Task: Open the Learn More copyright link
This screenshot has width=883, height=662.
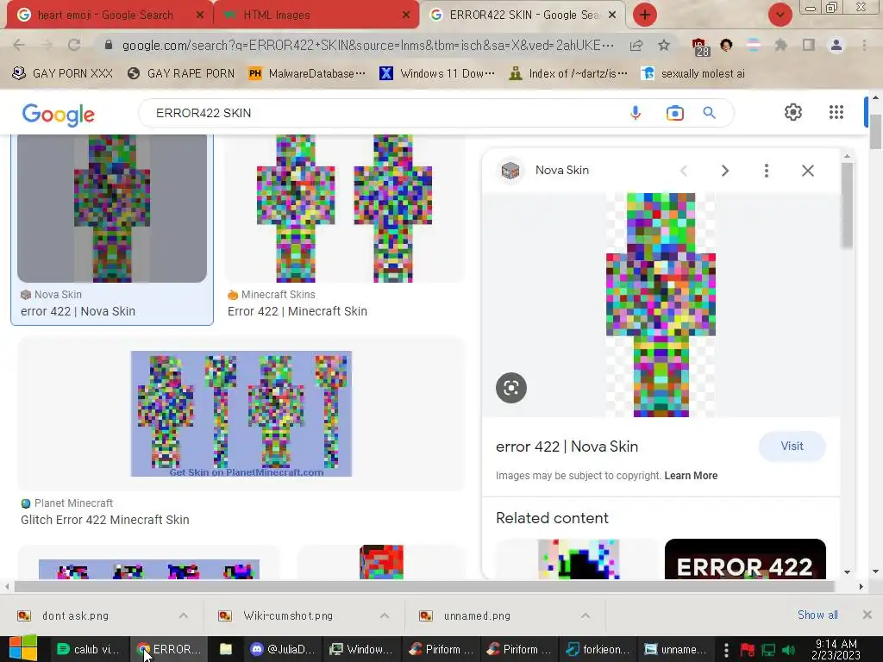Action: [691, 476]
